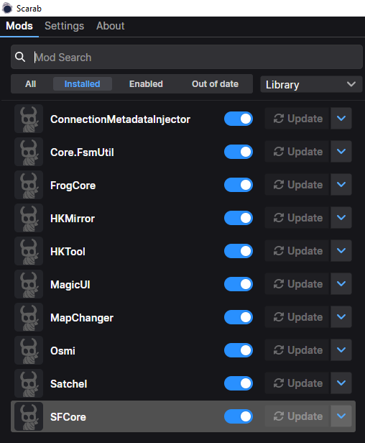Select the All filter
365x443 pixels.
pos(30,84)
